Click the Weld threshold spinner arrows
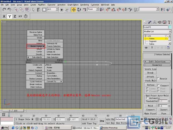173x130 pixels. (169, 106)
